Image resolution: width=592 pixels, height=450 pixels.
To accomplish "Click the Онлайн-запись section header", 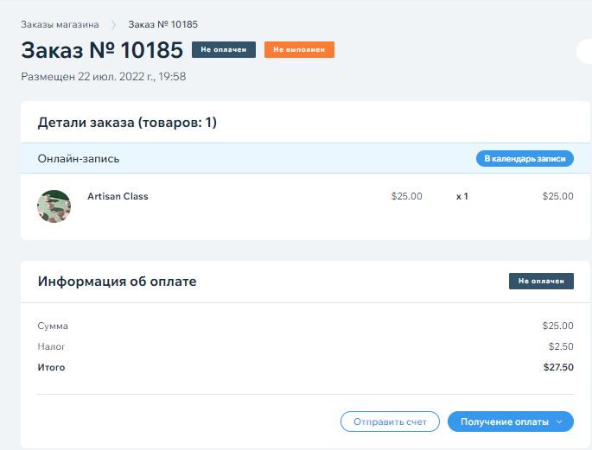I will tap(79, 159).
